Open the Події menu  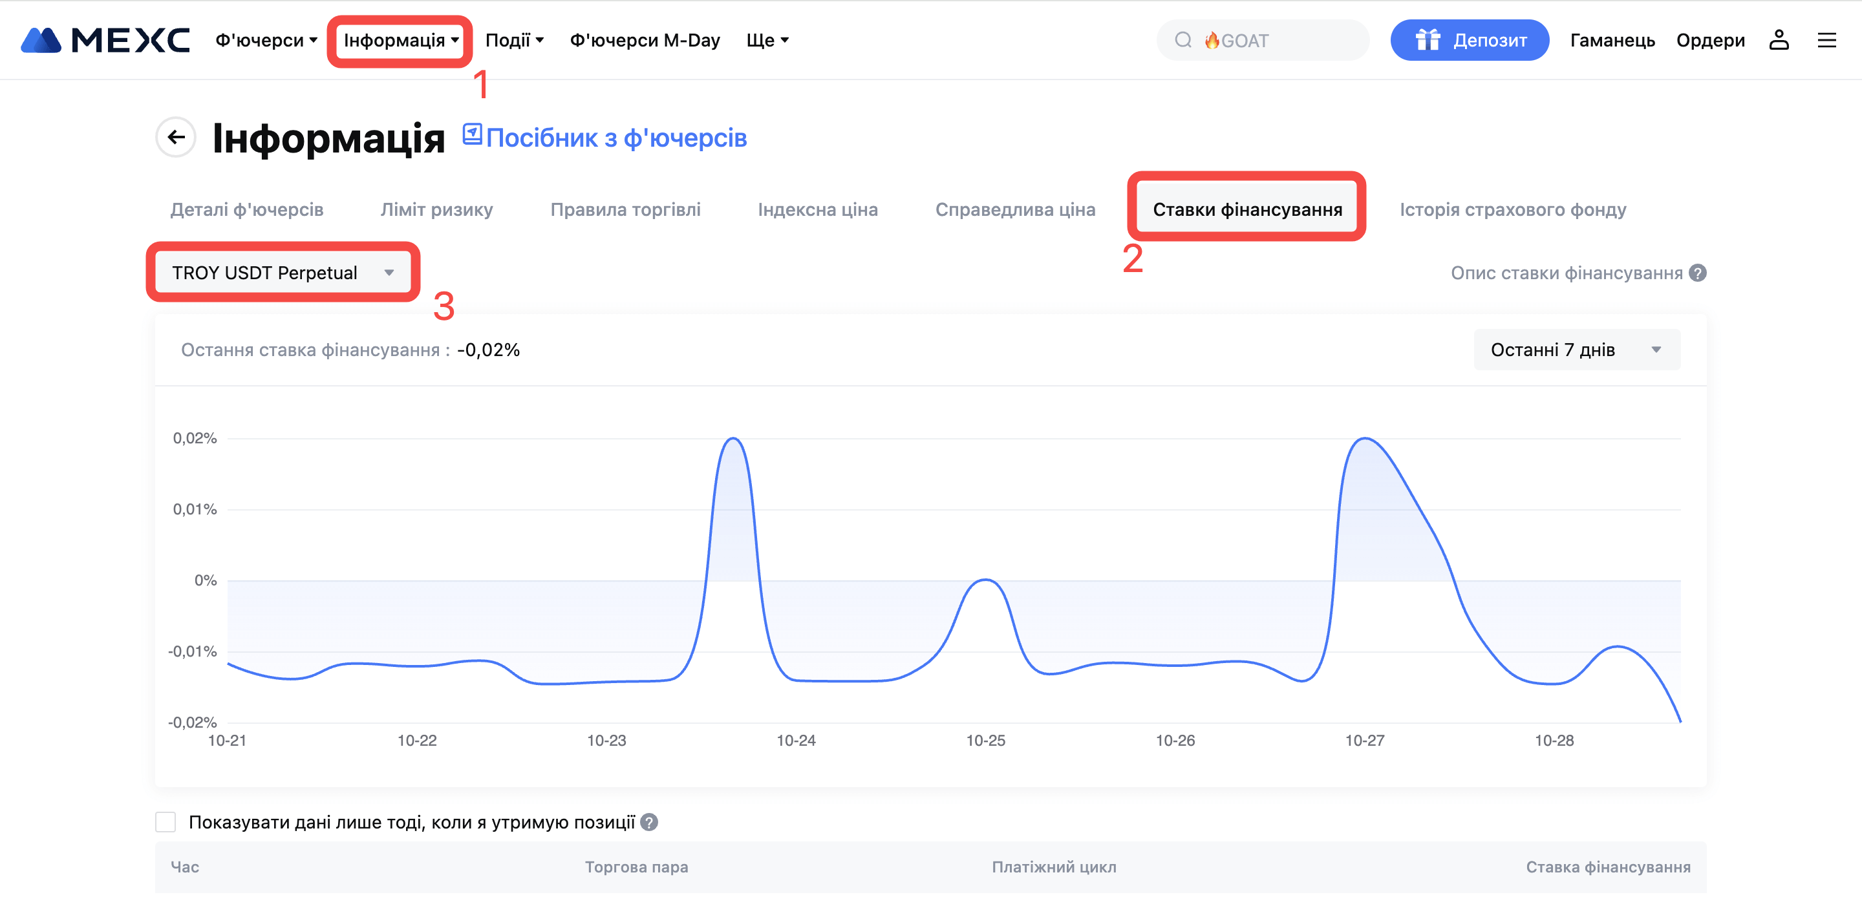[514, 41]
